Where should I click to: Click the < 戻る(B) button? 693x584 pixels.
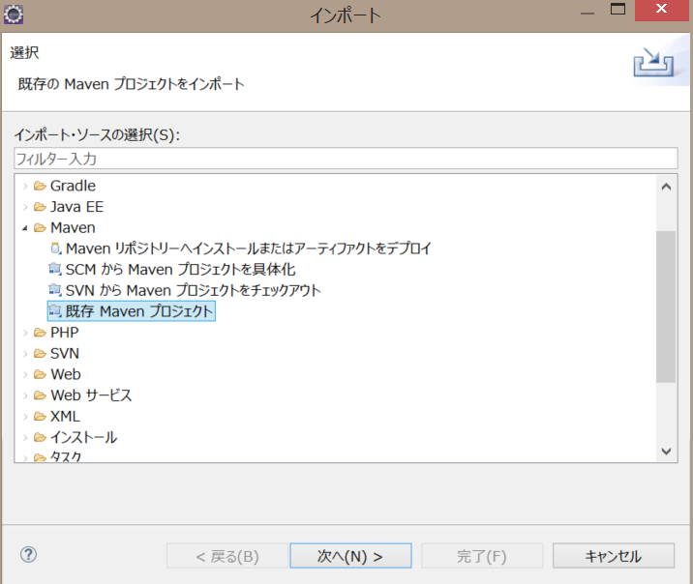point(227,556)
